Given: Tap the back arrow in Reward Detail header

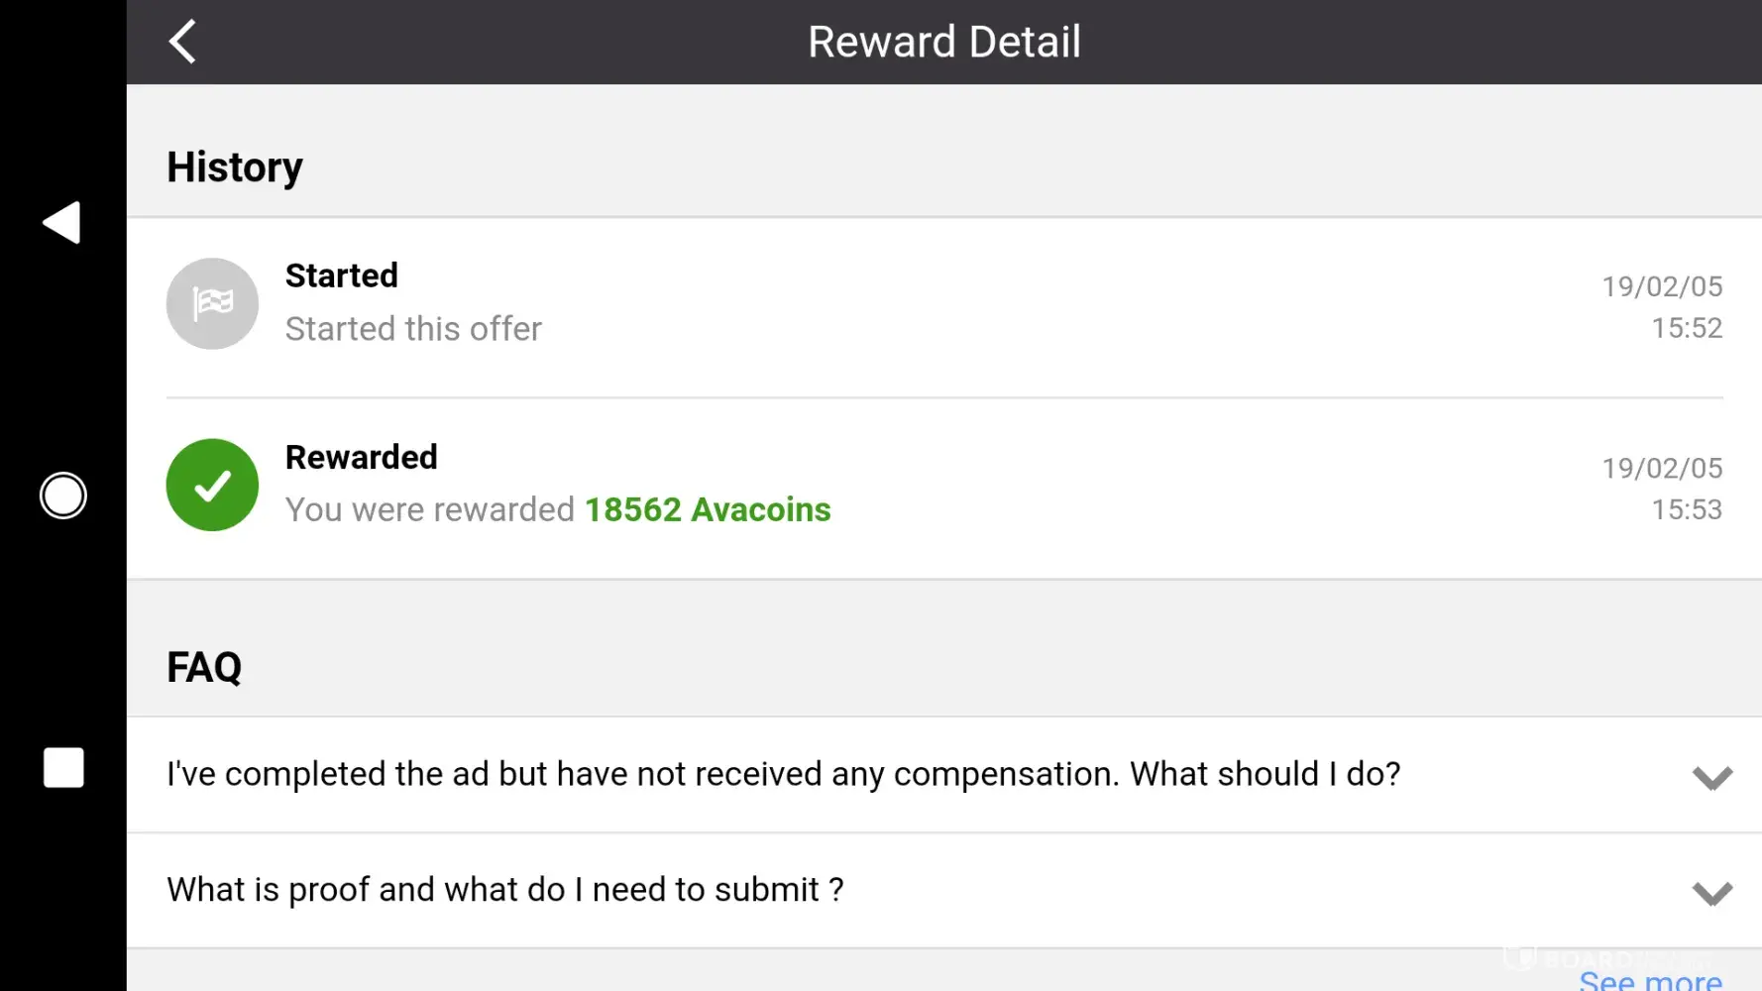Looking at the screenshot, I should pos(183,42).
